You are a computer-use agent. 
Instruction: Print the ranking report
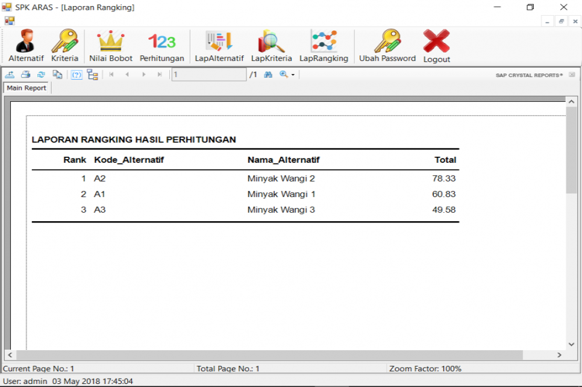[26, 75]
